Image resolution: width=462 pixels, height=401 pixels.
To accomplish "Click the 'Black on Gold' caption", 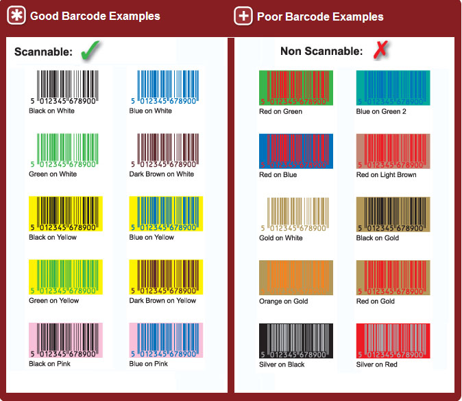I will click(x=378, y=238).
